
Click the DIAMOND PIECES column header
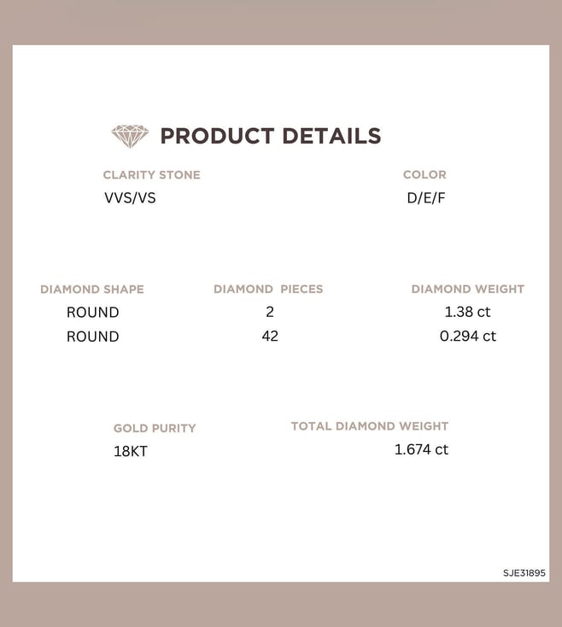click(x=268, y=289)
